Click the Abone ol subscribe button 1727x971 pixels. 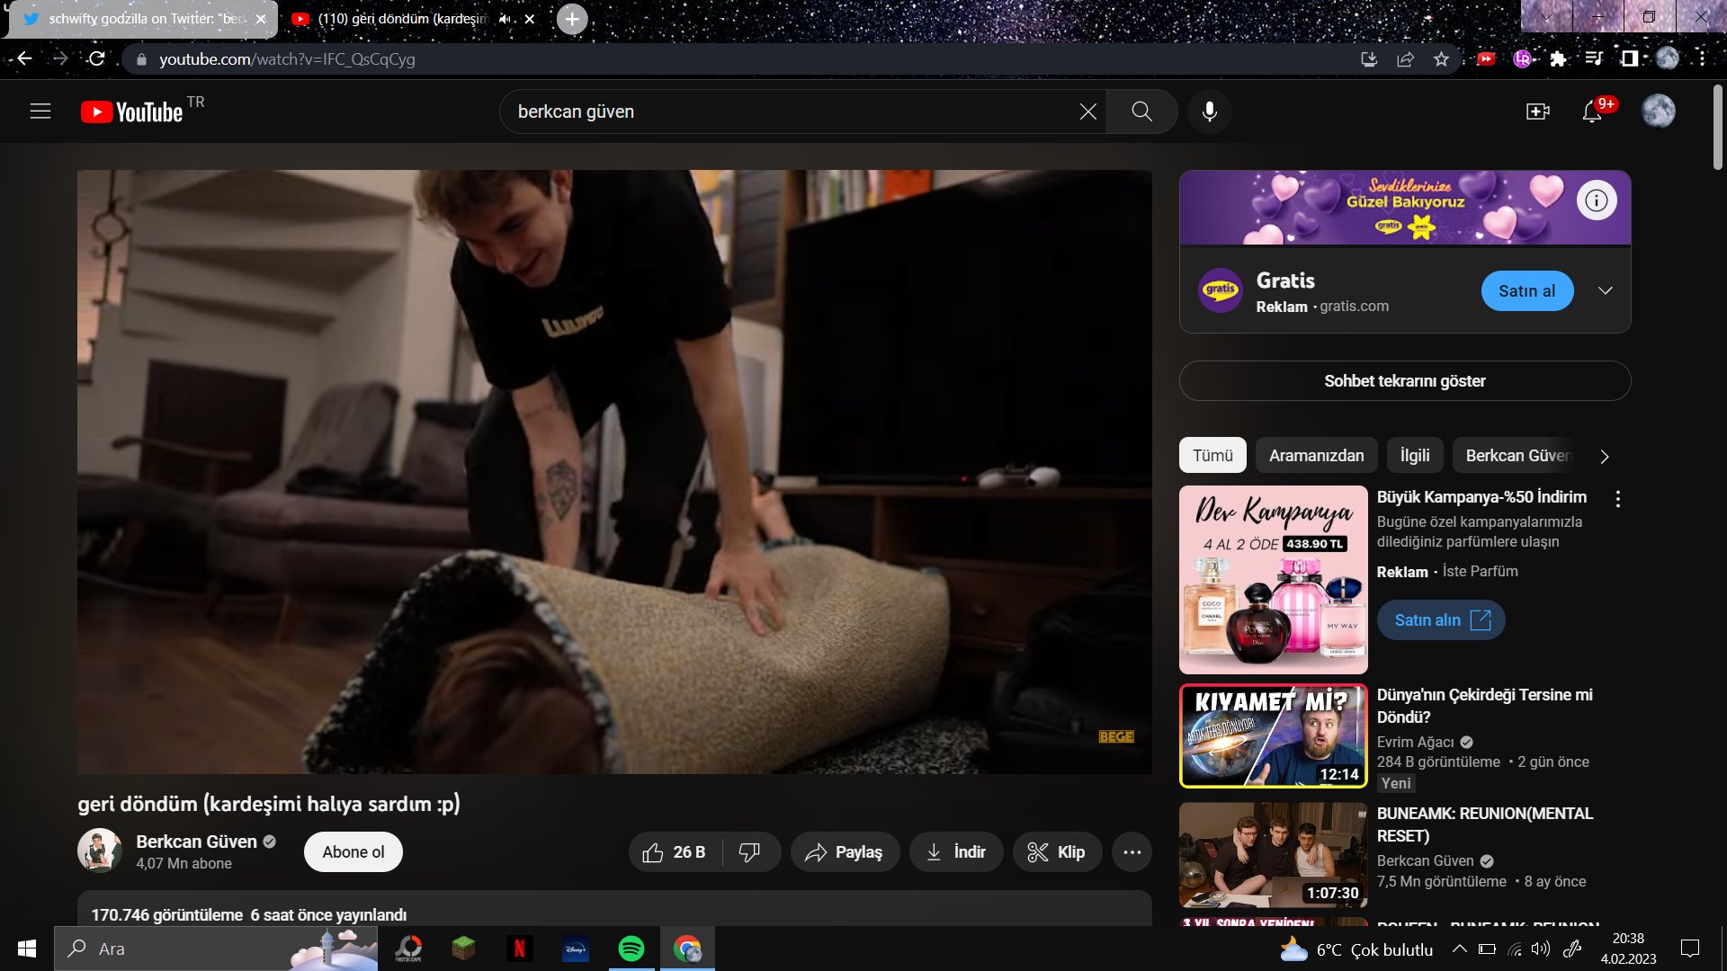click(x=353, y=852)
